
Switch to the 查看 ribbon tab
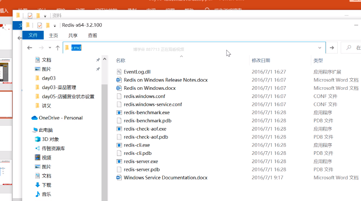(x=93, y=35)
